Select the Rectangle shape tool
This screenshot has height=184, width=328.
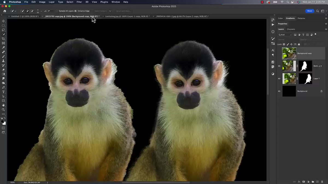coord(4,101)
